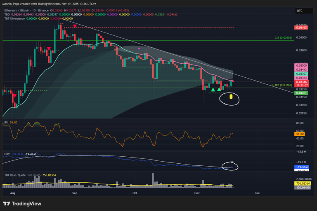Click the red X marker on the candles
Image resolution: width=317 pixels, height=211 pixels.
coord(115,49)
